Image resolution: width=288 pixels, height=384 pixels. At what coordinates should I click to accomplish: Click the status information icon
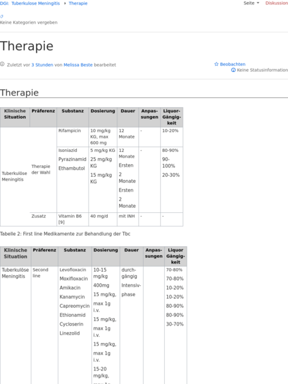coord(233,70)
